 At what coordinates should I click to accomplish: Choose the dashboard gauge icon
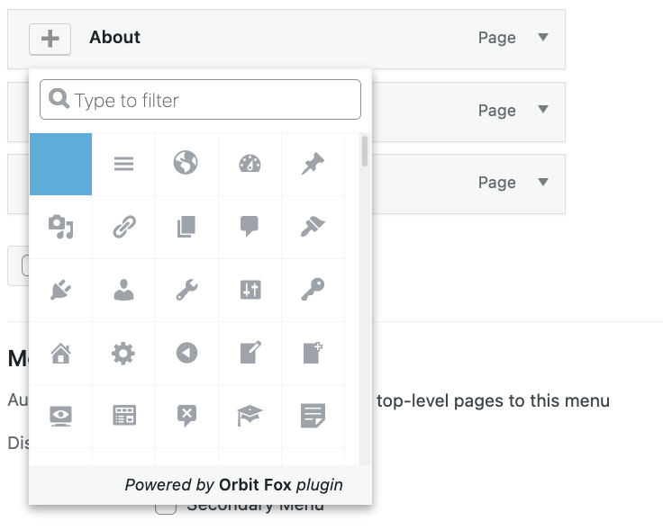click(x=250, y=164)
